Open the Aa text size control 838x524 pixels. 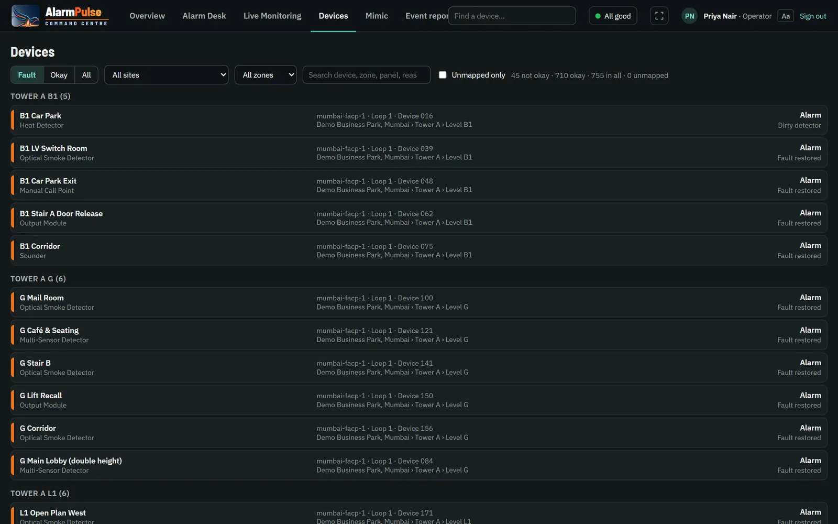[785, 16]
